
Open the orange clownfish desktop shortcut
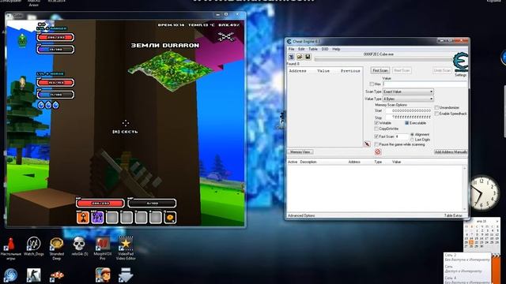click(57, 275)
